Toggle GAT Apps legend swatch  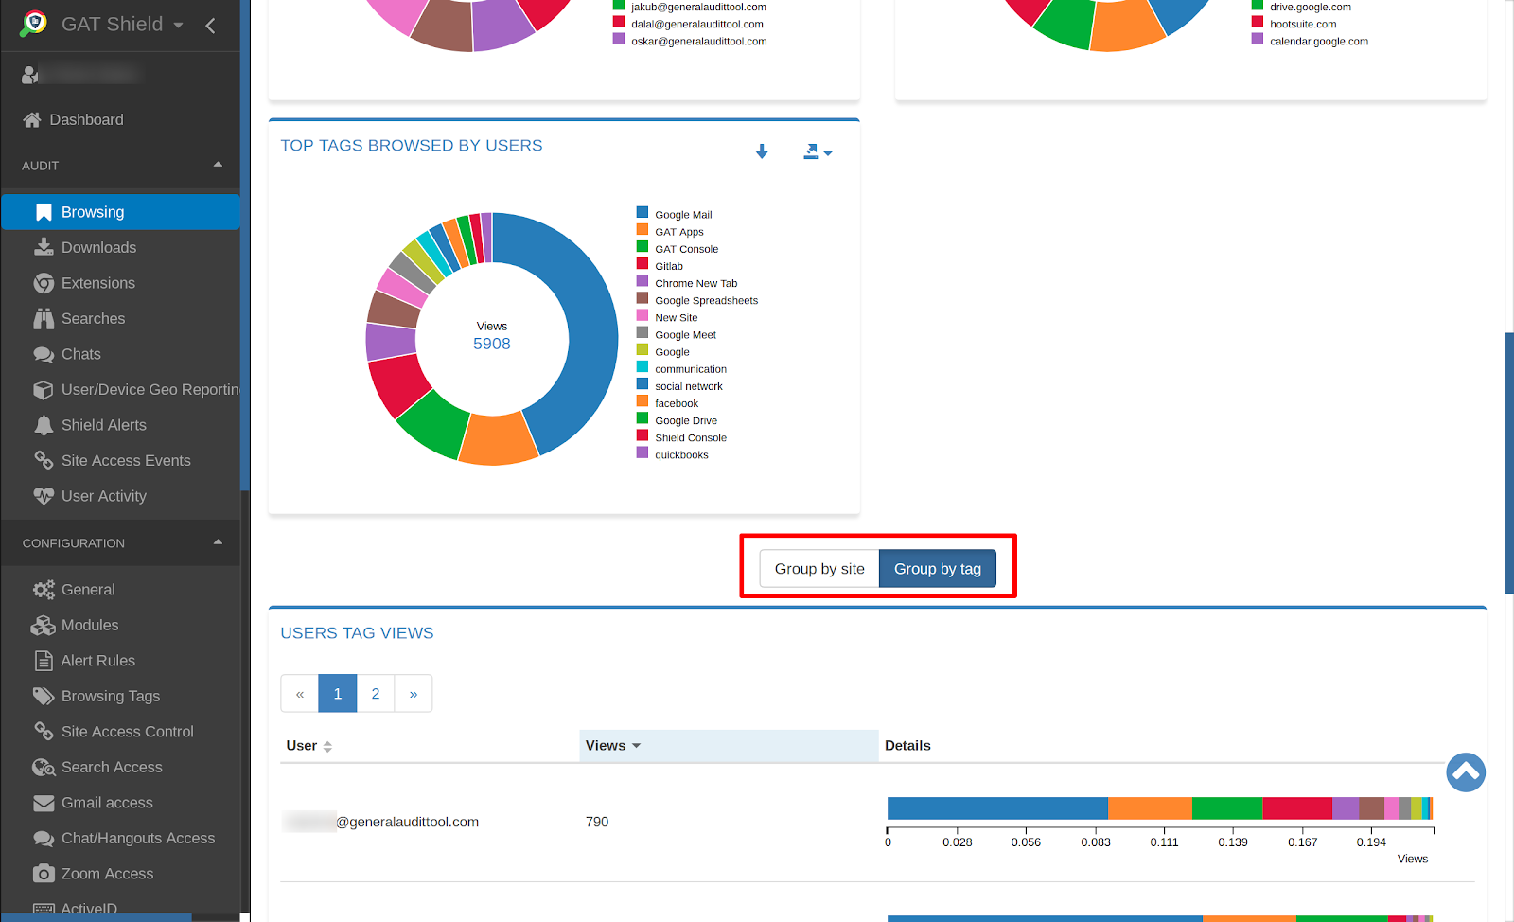point(643,230)
